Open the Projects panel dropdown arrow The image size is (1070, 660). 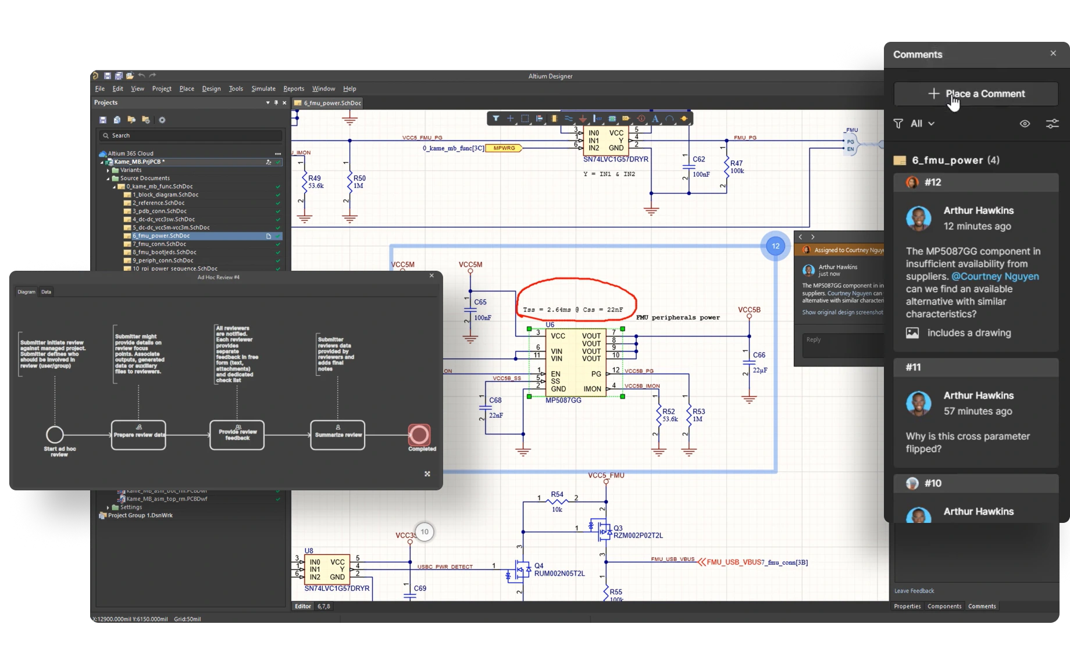tap(267, 103)
